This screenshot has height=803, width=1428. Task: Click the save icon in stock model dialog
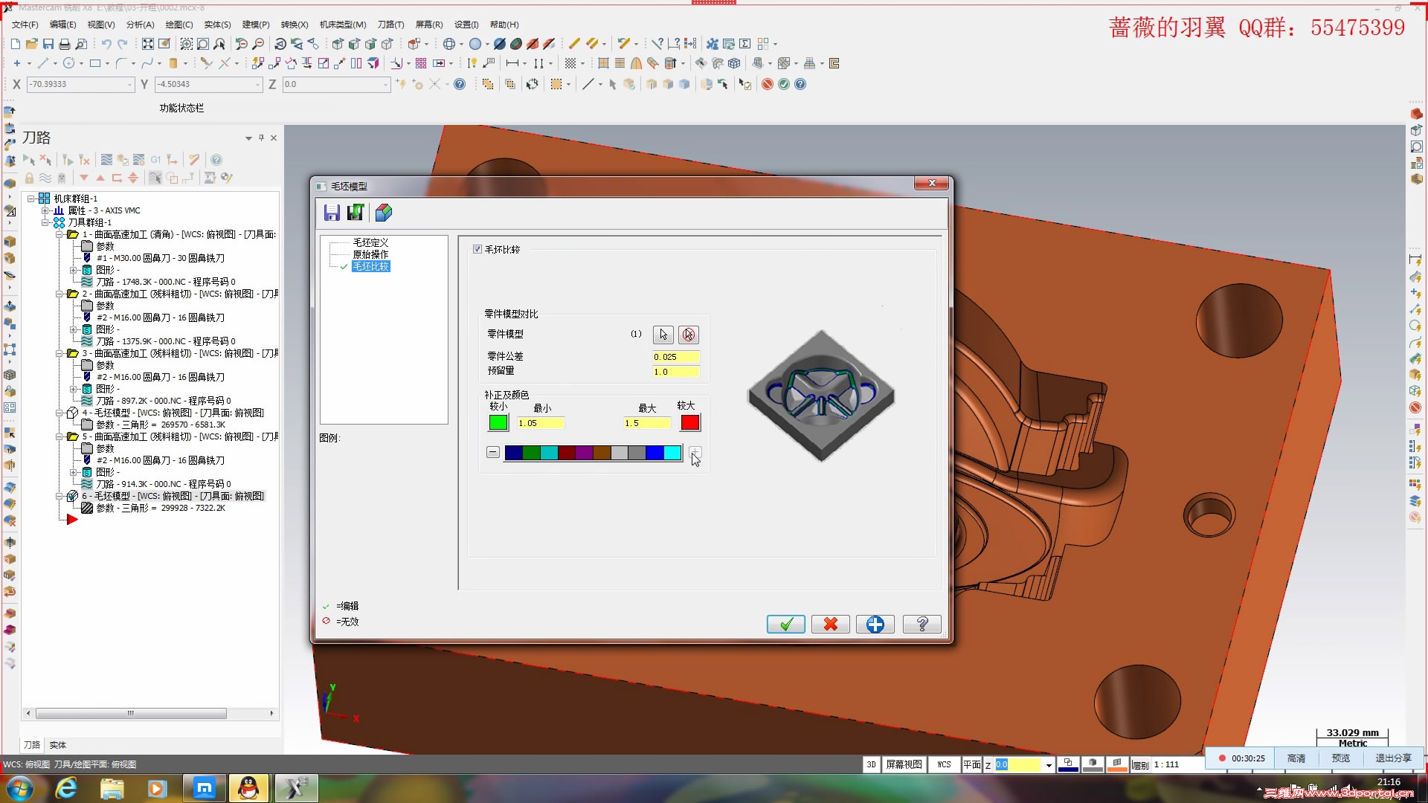tap(332, 213)
